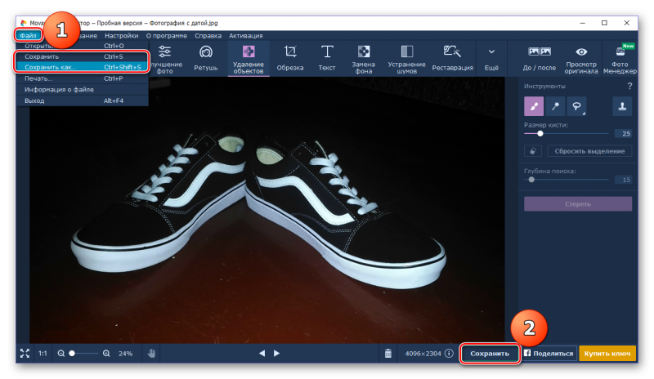
Task: Choose the lasso selection tool
Action: coord(577,106)
